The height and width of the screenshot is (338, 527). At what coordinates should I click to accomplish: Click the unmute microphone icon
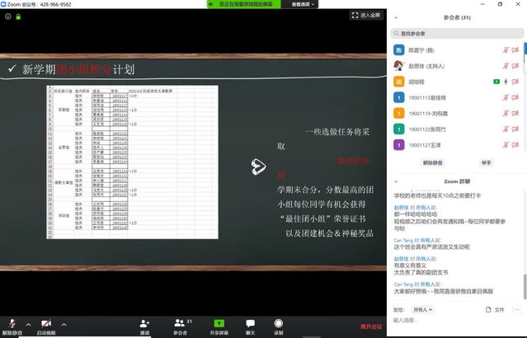[12, 323]
